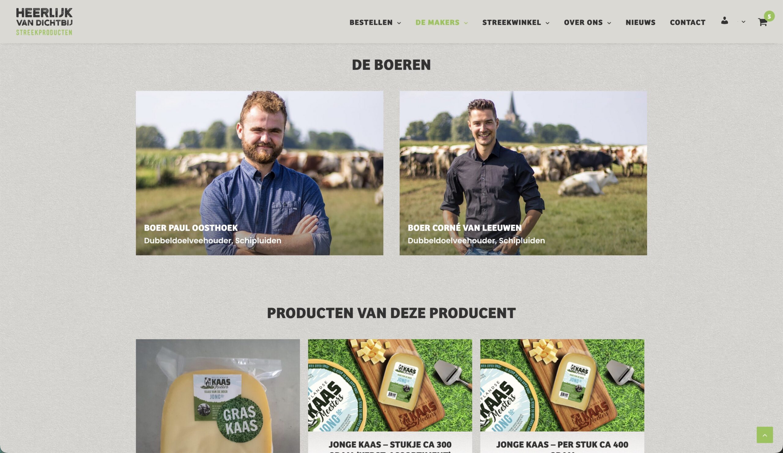This screenshot has width=783, height=453.
Task: Click the green cart count badge
Action: point(769,16)
